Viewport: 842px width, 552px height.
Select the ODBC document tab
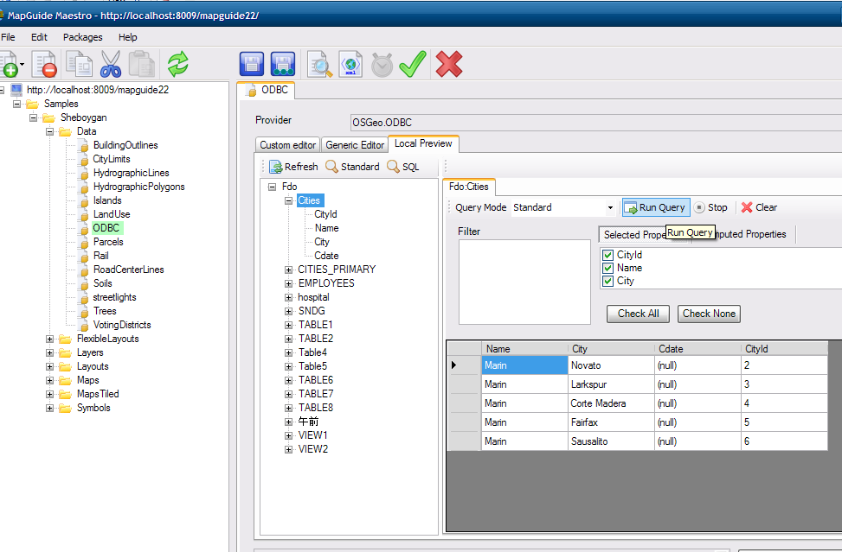pos(267,90)
